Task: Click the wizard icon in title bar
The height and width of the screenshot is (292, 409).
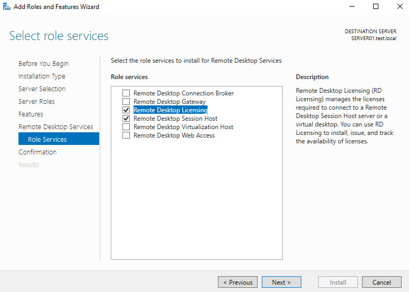Action: 6,7
